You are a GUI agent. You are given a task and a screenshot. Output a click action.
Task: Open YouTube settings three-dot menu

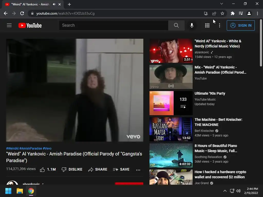pos(219,25)
